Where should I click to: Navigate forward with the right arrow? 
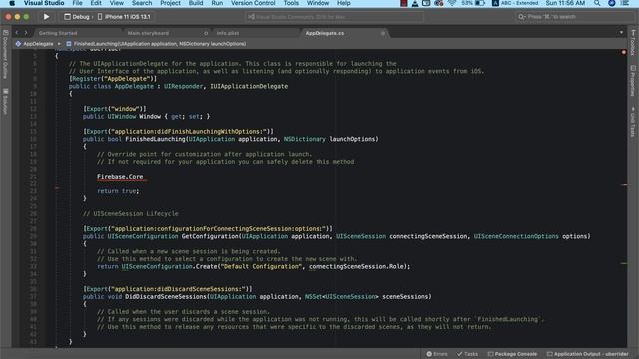pyautogui.click(x=26, y=33)
